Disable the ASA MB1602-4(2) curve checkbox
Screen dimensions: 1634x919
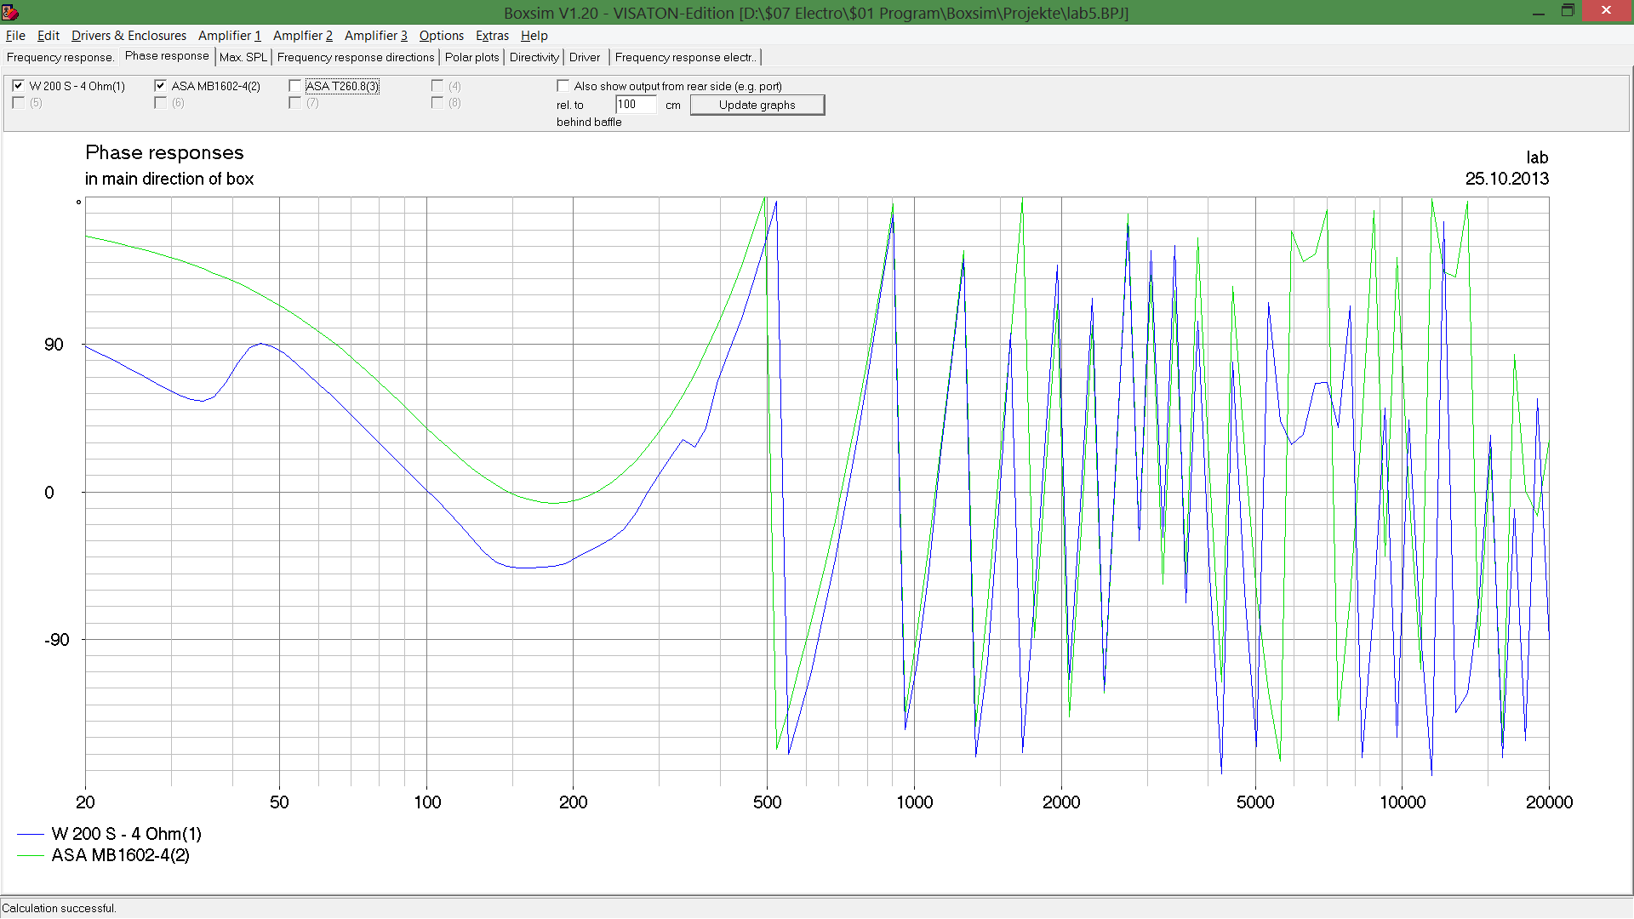point(160,86)
